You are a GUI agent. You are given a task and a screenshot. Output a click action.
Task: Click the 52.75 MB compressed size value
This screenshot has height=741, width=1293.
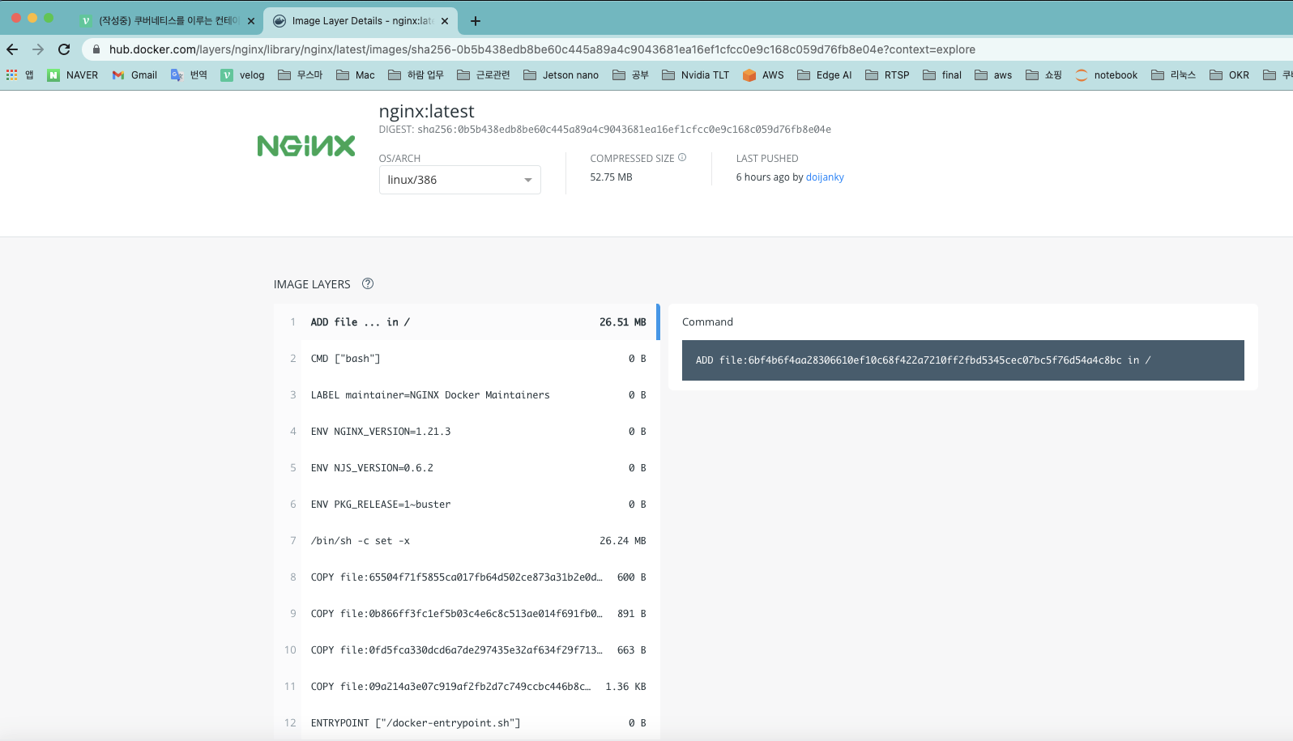(611, 177)
